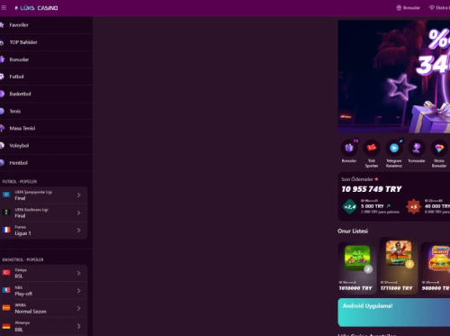
Task: Click the BASKETBOL - POPÜLER section label
Action: (22, 259)
